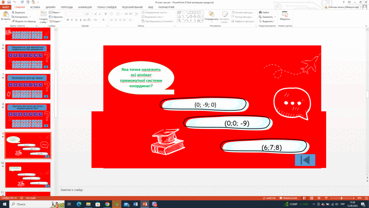Select slide 8 thumbnail
The image size is (369, 208).
click(x=28, y=116)
